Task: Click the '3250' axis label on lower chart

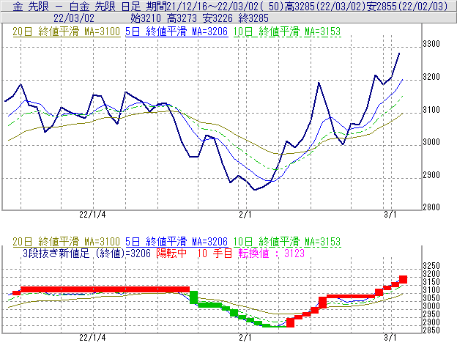Action: point(431,266)
